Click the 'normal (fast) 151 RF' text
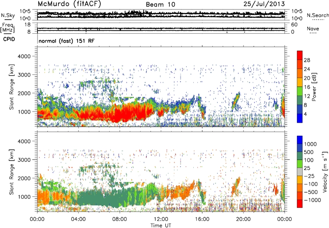Image resolution: width=329 pixels, height=228 pixels. (x=67, y=41)
